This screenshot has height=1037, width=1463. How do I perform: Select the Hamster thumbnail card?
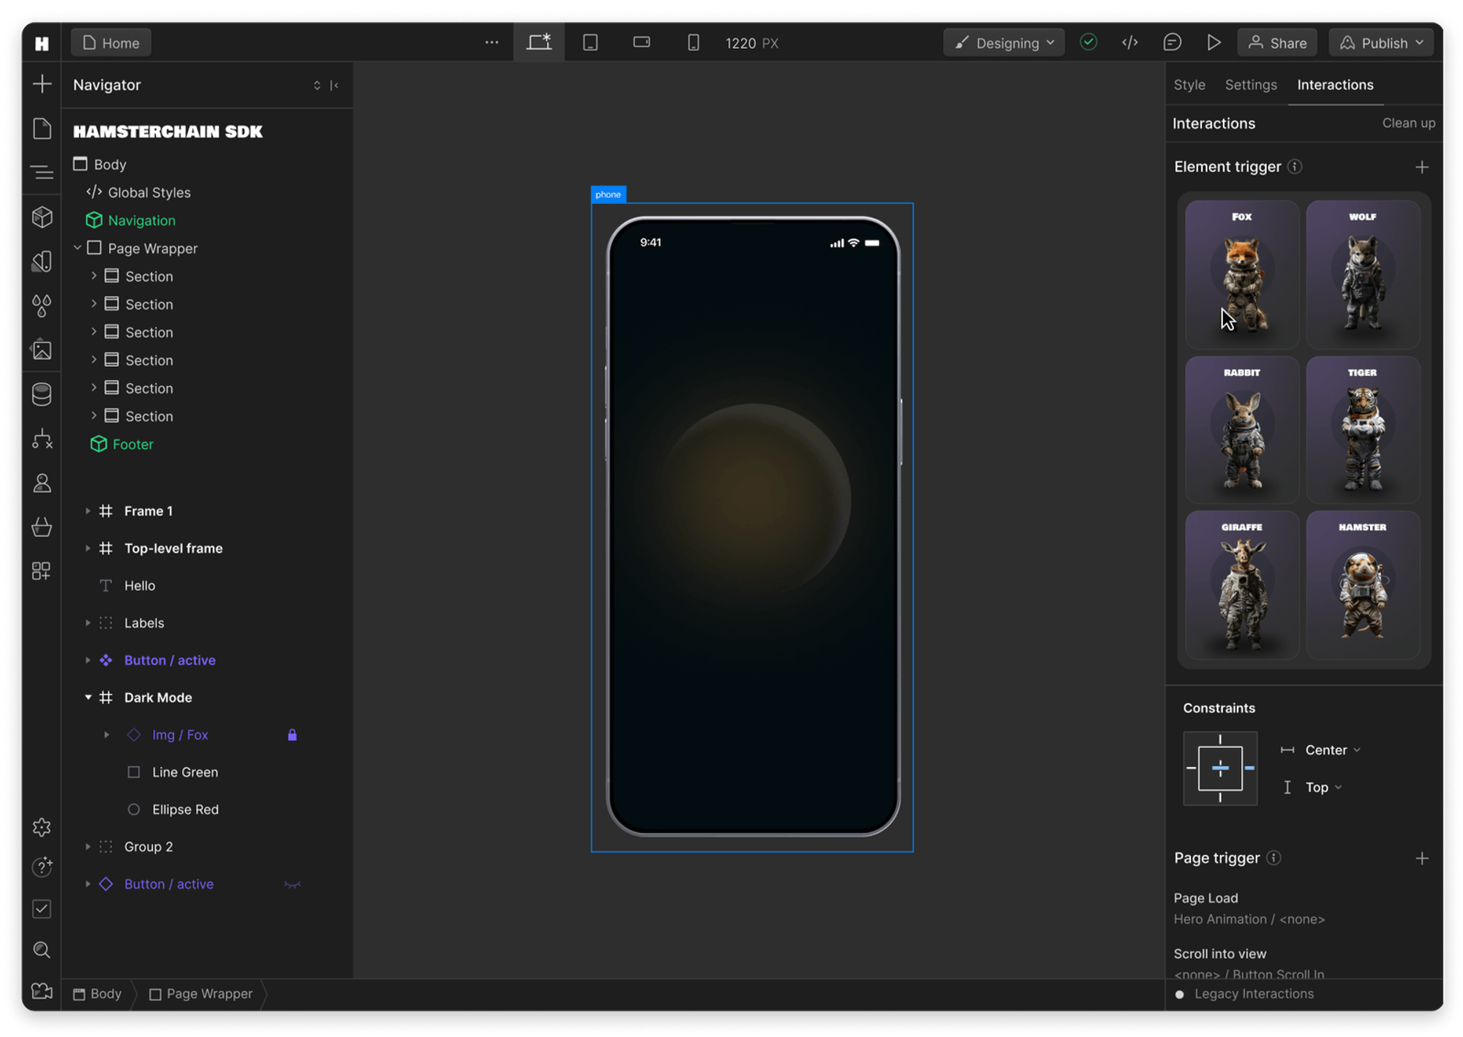coord(1362,585)
